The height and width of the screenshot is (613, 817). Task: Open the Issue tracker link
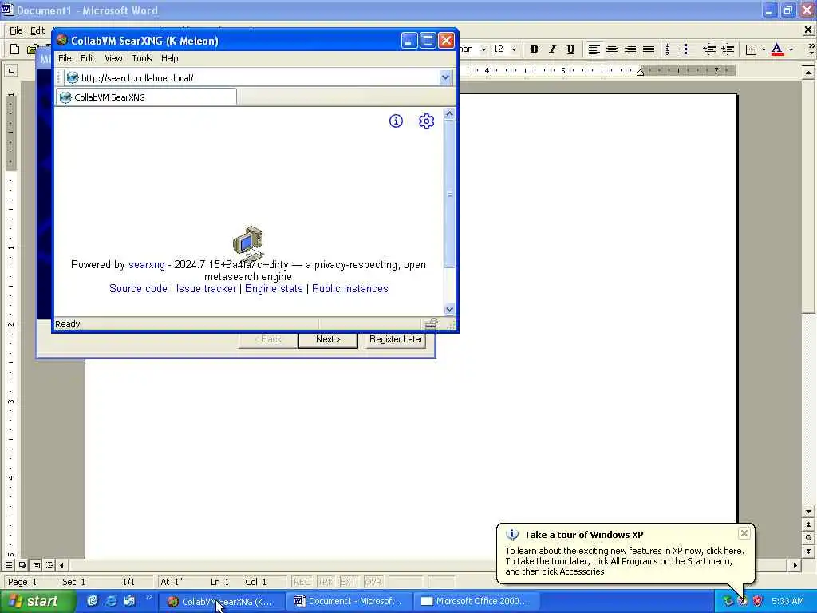tap(207, 289)
